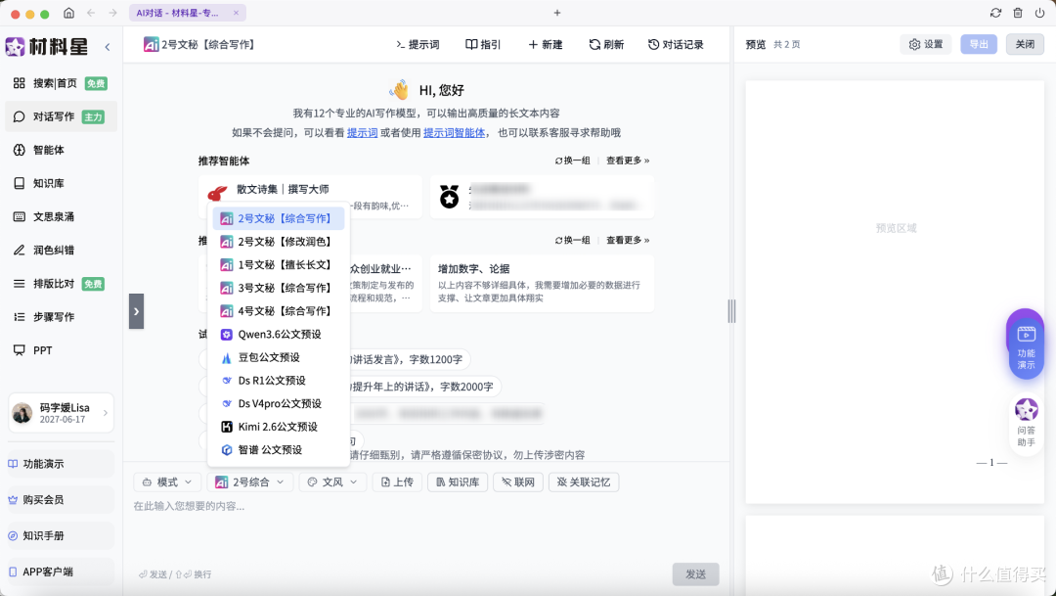Click the 增加数字、论据 prompt card

click(x=542, y=283)
